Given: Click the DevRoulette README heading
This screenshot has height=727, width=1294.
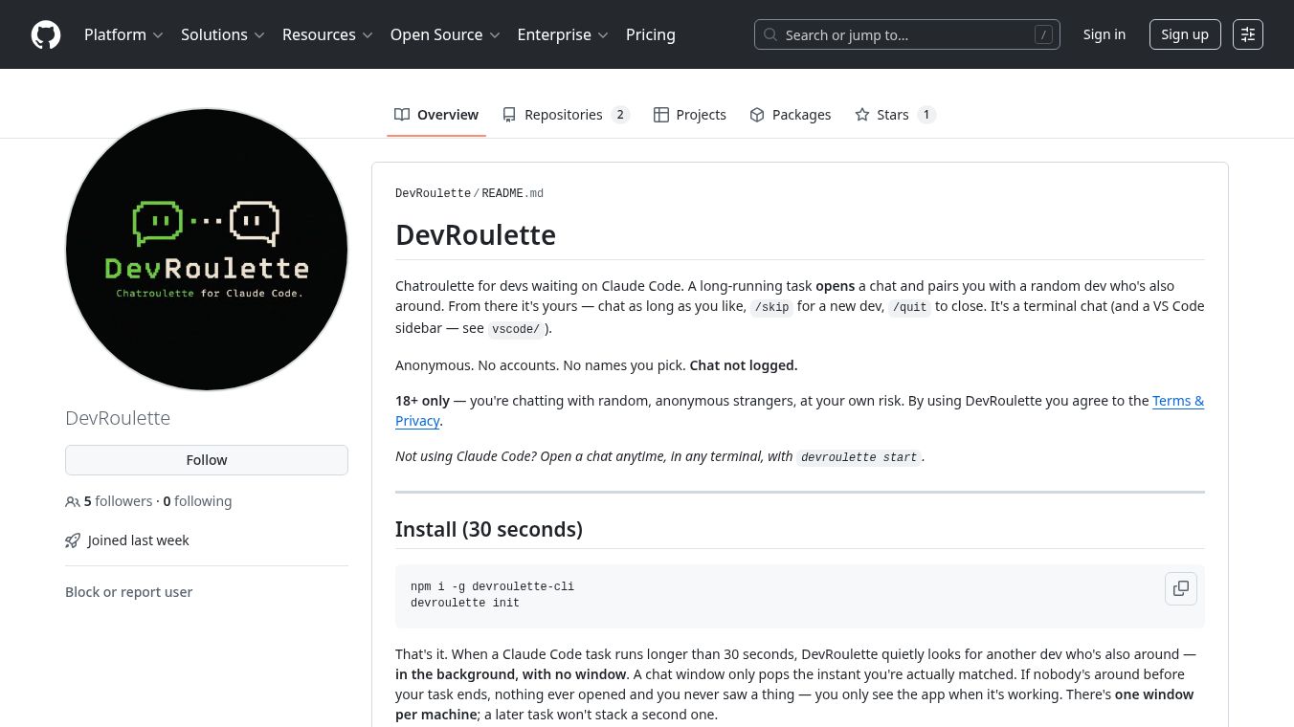Looking at the screenshot, I should tap(476, 235).
